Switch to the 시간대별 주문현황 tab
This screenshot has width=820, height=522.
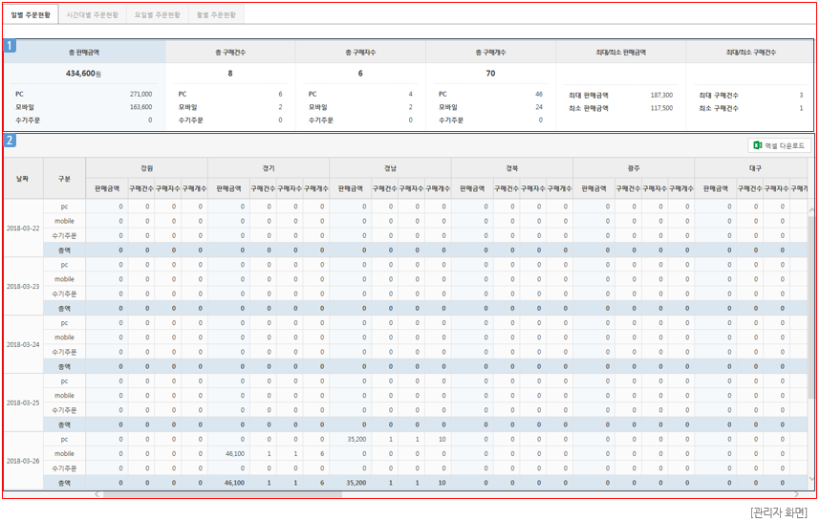[92, 15]
